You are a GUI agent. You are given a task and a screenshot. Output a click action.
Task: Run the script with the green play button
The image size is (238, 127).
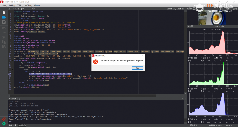pos(4,124)
